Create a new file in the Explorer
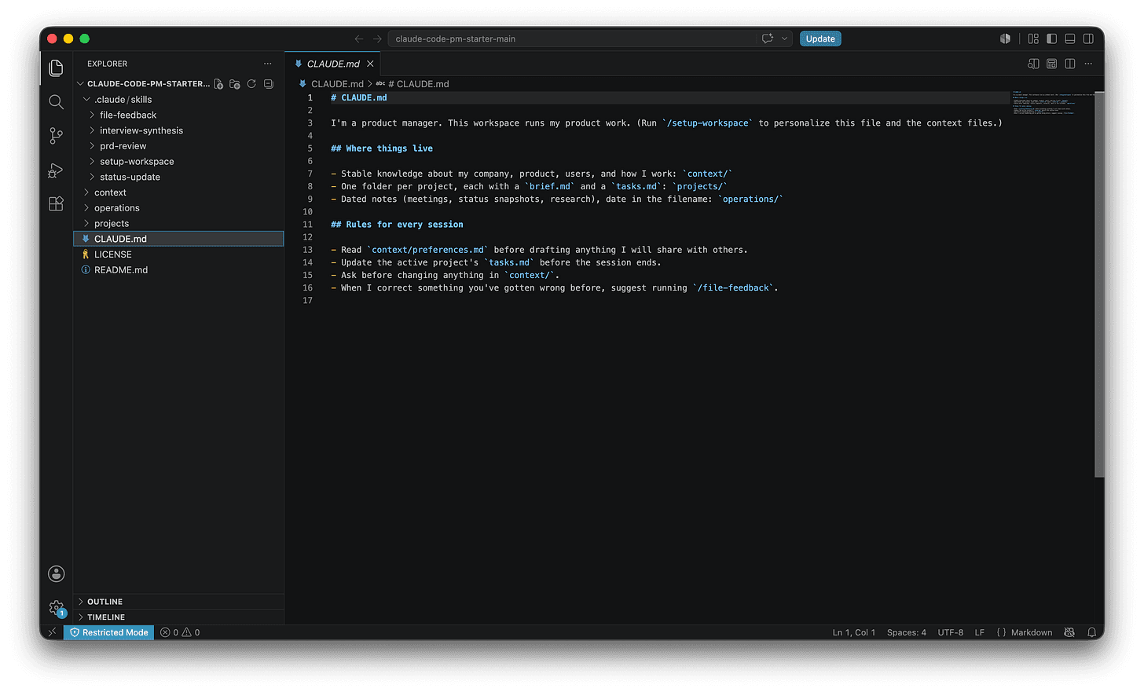The height and width of the screenshot is (692, 1144). click(x=218, y=84)
